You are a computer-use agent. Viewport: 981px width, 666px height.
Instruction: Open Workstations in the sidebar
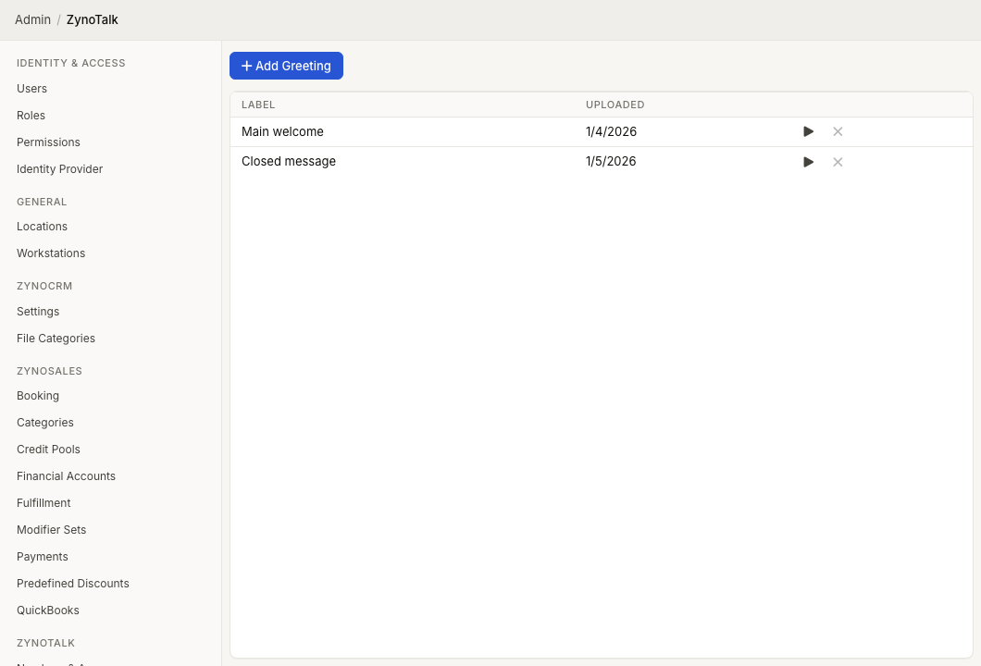click(51, 253)
